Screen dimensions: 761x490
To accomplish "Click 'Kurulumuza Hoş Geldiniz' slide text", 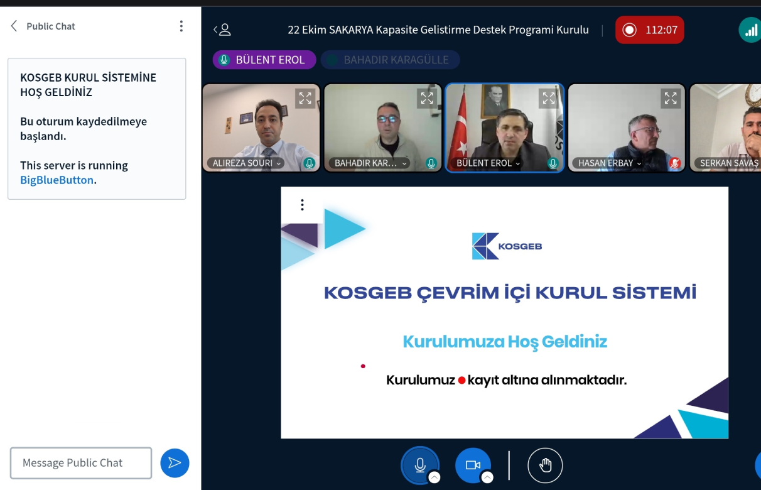I will coord(505,342).
